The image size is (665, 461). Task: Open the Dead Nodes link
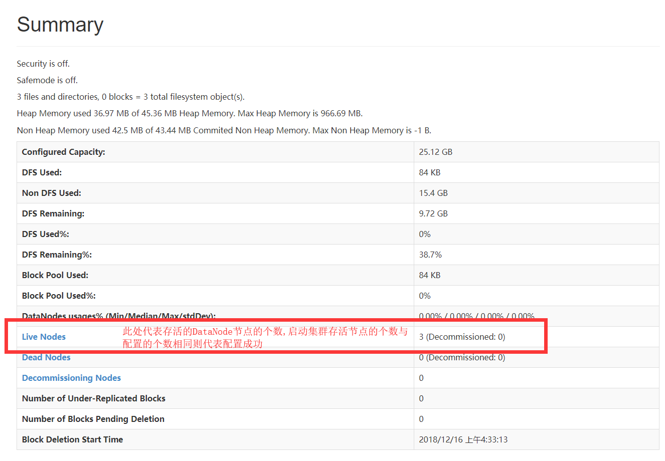tap(46, 357)
